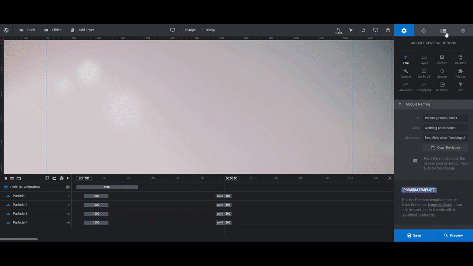Click the Alias field wedding-photo-slider1
473x266 pixels.
[x=445, y=128]
